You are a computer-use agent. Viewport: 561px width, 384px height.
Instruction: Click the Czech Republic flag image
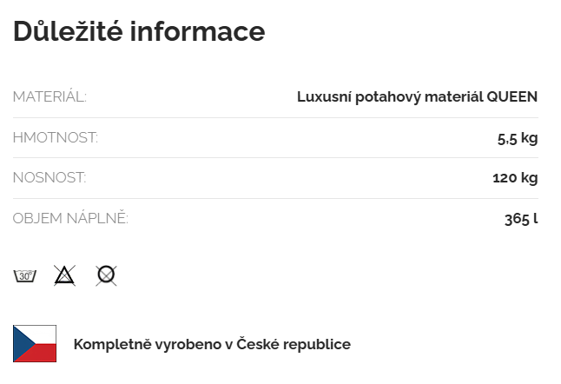[35, 344]
